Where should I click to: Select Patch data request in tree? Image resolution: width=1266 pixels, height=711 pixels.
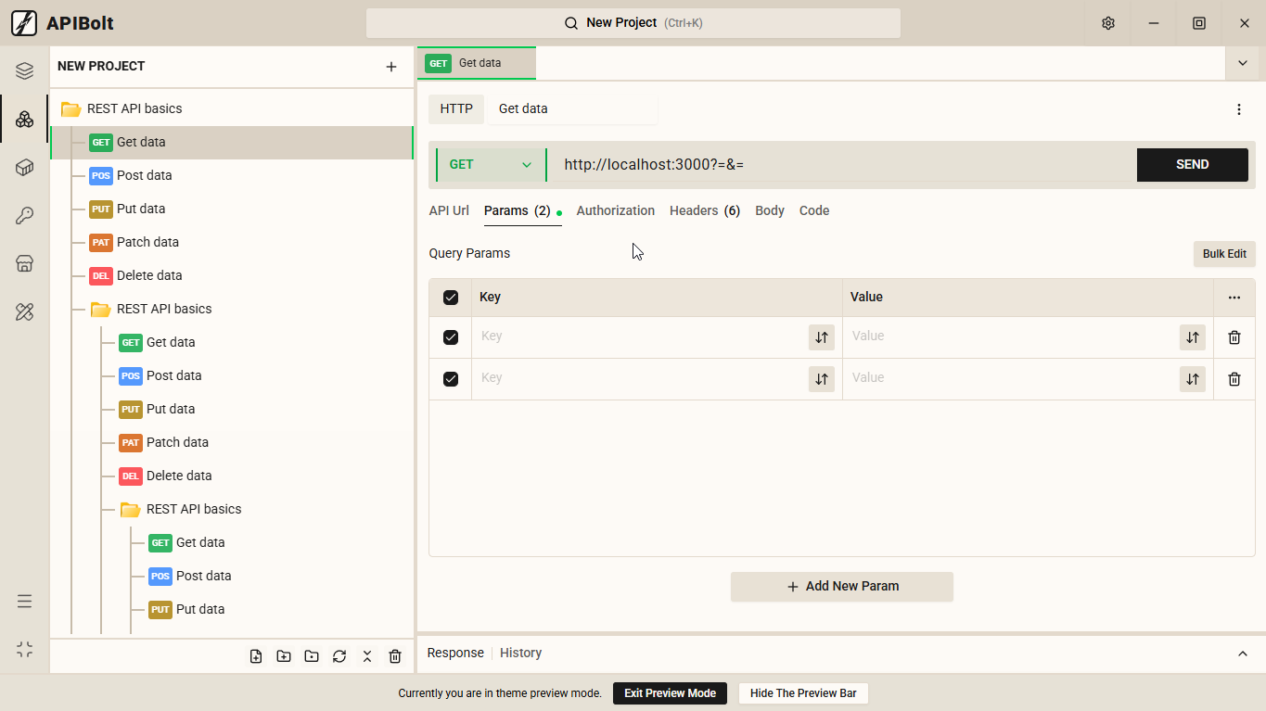pyautogui.click(x=147, y=242)
